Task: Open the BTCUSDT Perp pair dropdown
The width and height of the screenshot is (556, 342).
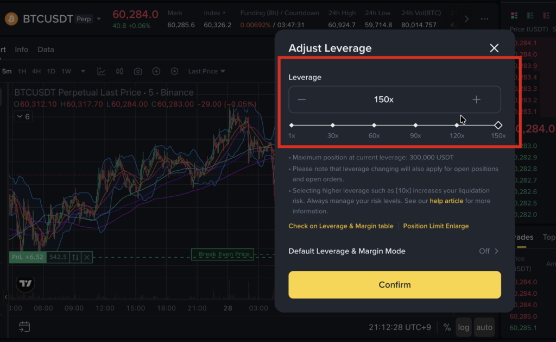Action: tap(99, 19)
